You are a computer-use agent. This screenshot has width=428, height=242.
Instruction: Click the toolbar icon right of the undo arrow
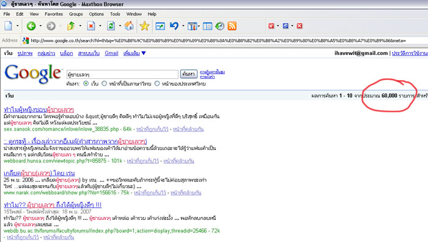[193, 26]
